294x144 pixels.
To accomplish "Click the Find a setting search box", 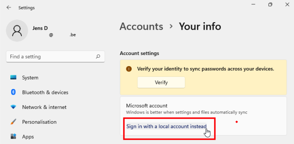I will [x=56, y=57].
